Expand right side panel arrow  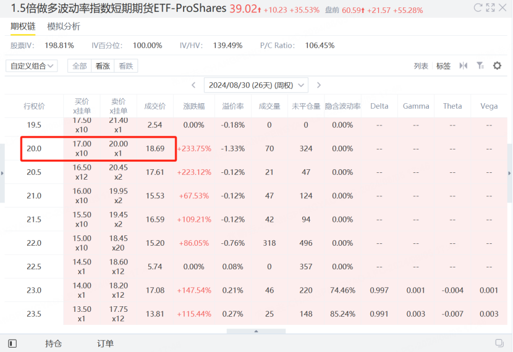509,174
